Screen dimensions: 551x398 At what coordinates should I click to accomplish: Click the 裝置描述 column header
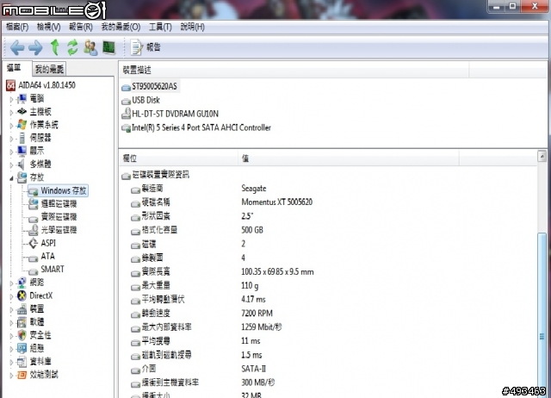coord(294,70)
